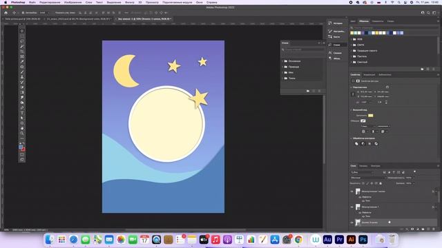The width and height of the screenshot is (442, 248).
Task: Add a layer mask from Layers panel bottom
Action: click(x=412, y=229)
